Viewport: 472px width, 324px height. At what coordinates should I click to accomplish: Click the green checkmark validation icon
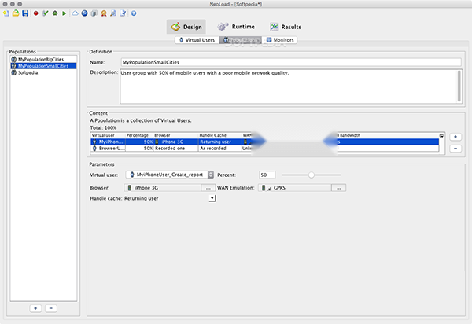(46, 13)
